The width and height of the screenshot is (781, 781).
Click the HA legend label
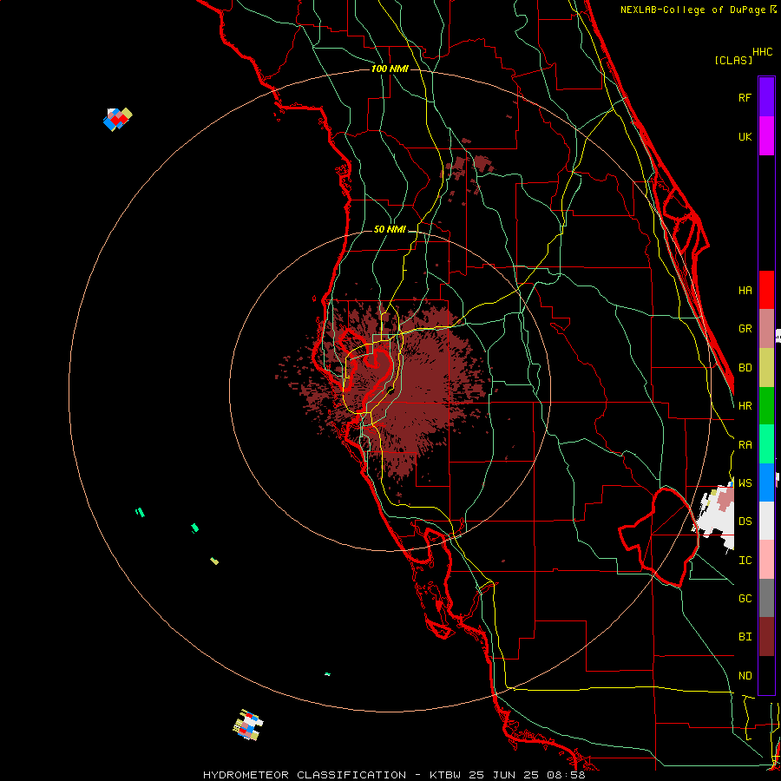pyautogui.click(x=745, y=291)
